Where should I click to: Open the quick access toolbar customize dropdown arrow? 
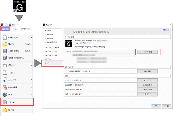[x=17, y=25]
